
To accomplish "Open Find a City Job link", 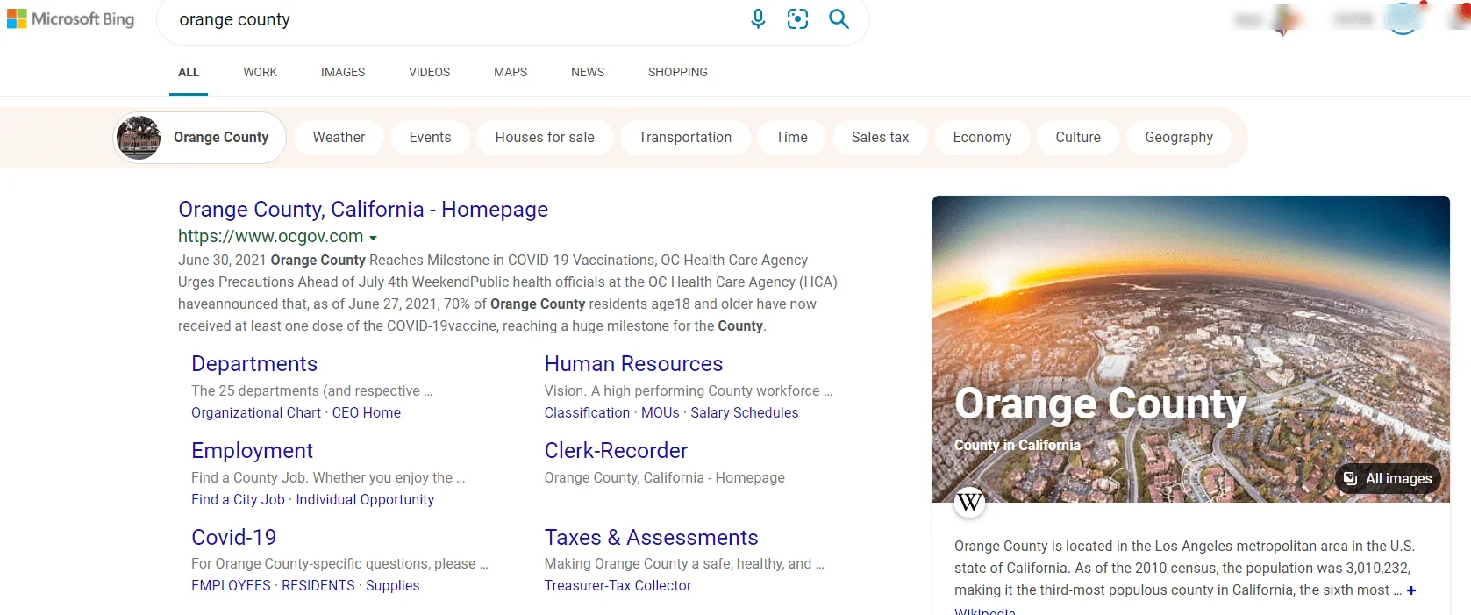I will (x=238, y=500).
